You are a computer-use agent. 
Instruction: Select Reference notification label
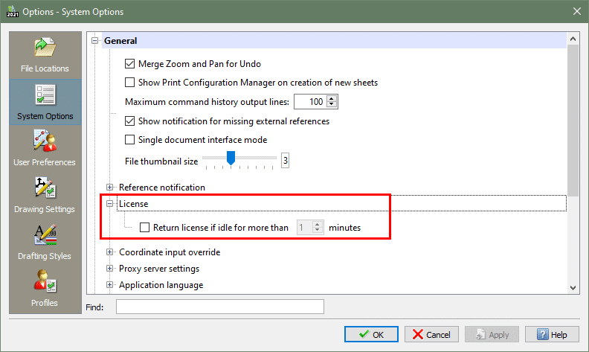(x=162, y=188)
